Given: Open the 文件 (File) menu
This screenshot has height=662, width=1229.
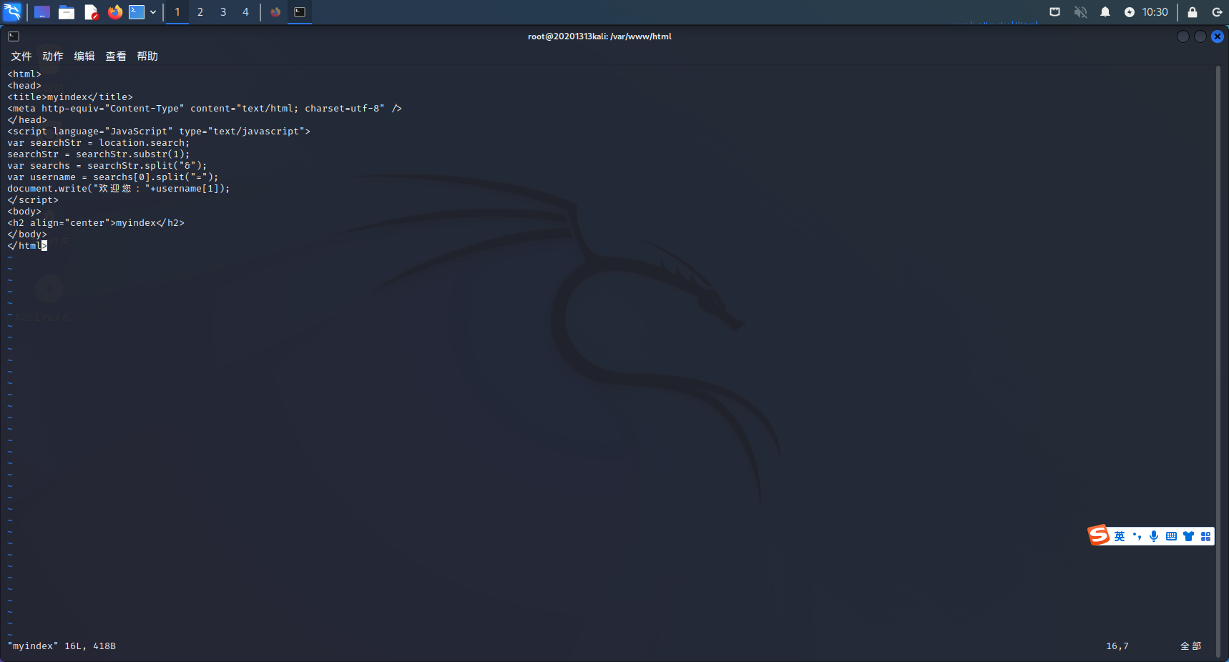Looking at the screenshot, I should coord(21,56).
